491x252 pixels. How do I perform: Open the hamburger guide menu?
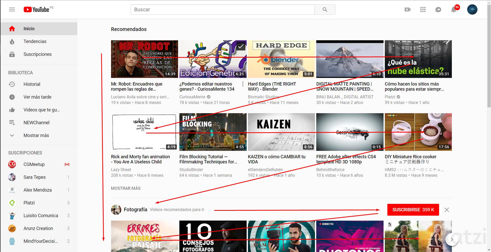point(12,9)
